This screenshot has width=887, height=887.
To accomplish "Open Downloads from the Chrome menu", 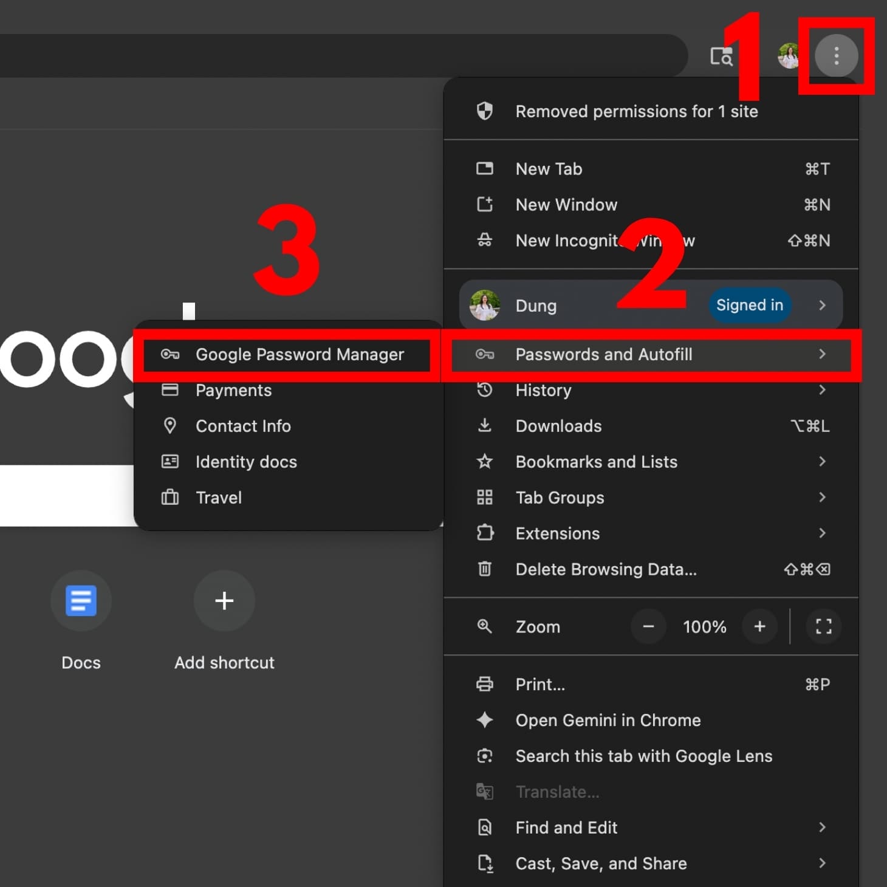I will click(651, 426).
